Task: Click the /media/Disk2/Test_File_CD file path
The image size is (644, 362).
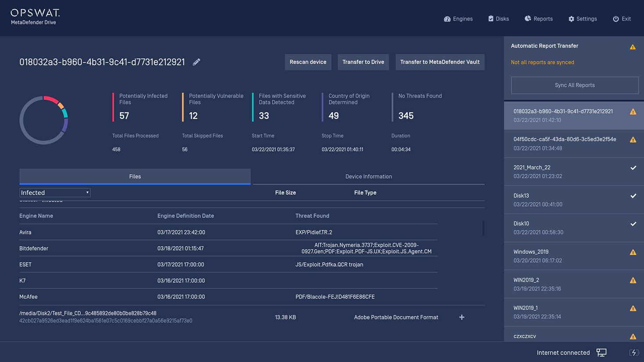Action: pos(88,313)
